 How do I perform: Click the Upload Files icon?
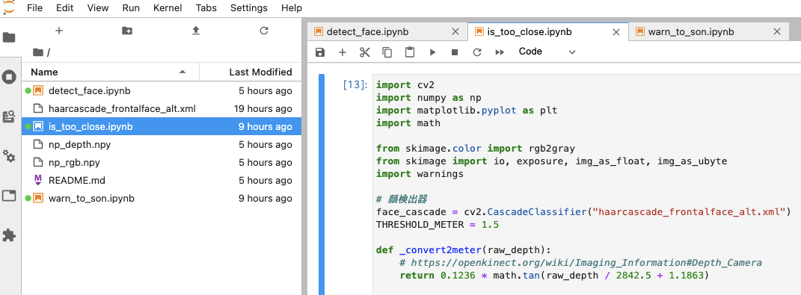coord(196,31)
